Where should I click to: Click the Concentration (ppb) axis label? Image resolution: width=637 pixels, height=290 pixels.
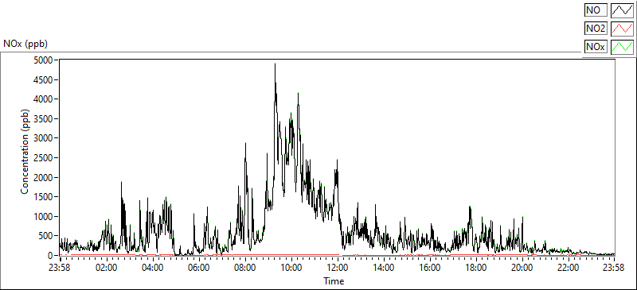click(25, 151)
